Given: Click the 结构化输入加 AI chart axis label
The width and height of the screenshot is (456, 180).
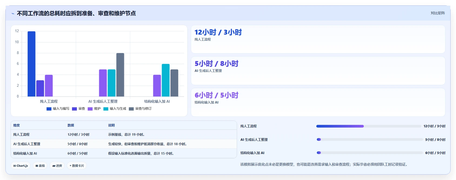Looking at the screenshot, I should (157, 101).
